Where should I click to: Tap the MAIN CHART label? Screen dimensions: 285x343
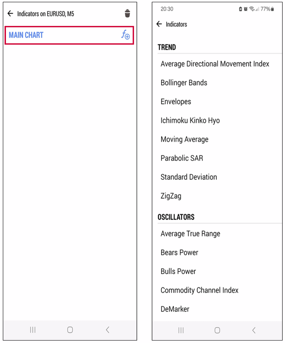[x=26, y=35]
